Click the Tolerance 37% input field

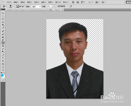point(49,7)
